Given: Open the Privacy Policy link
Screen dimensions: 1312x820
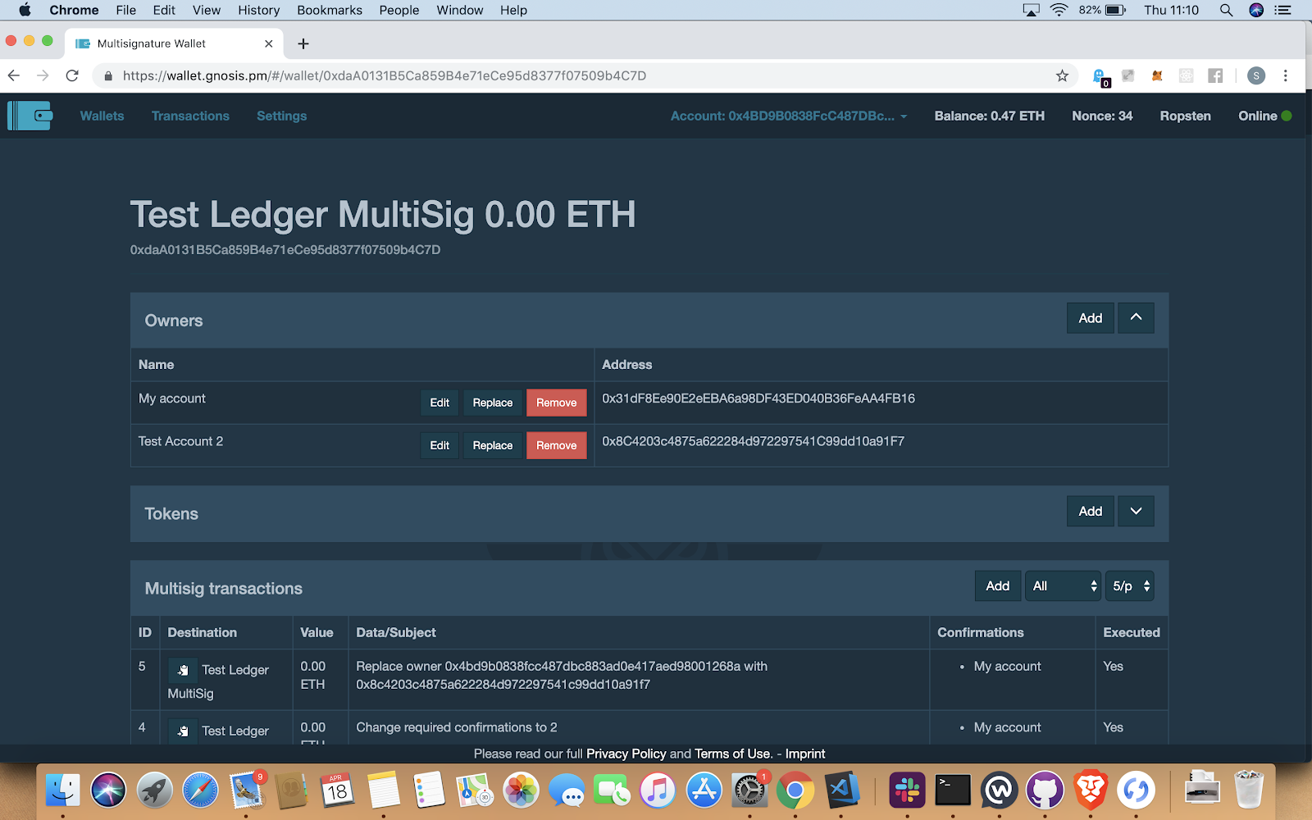Looking at the screenshot, I should [x=626, y=754].
